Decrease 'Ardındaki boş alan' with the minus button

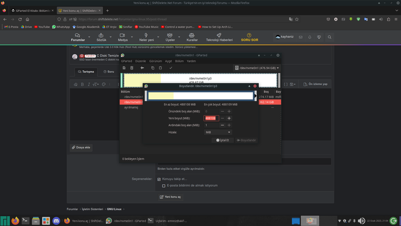tap(222, 125)
